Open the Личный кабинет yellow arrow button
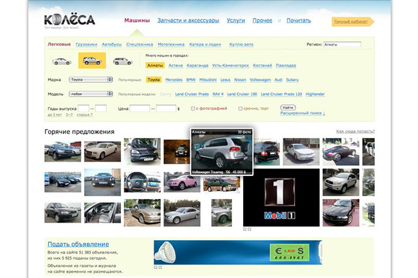The image size is (418, 278). point(352,22)
